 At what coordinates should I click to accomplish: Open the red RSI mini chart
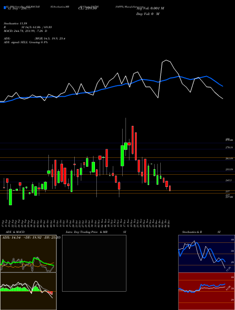click(x=206, y=291)
